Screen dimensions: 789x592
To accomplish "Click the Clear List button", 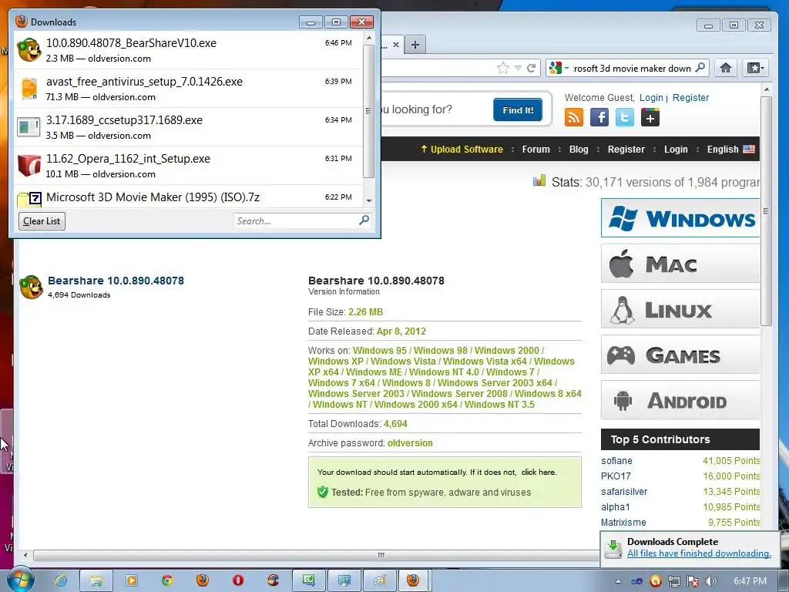I will pyautogui.click(x=42, y=221).
